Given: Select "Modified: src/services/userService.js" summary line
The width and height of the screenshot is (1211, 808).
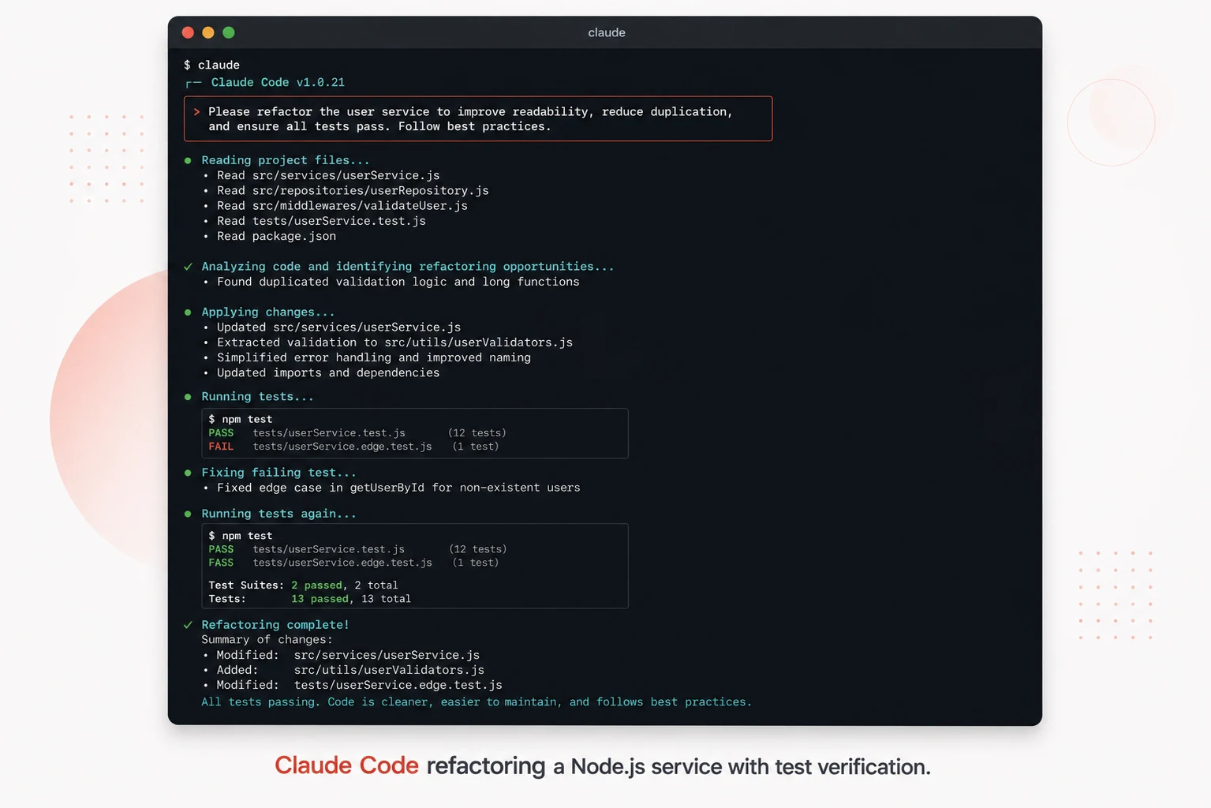Looking at the screenshot, I should (348, 655).
